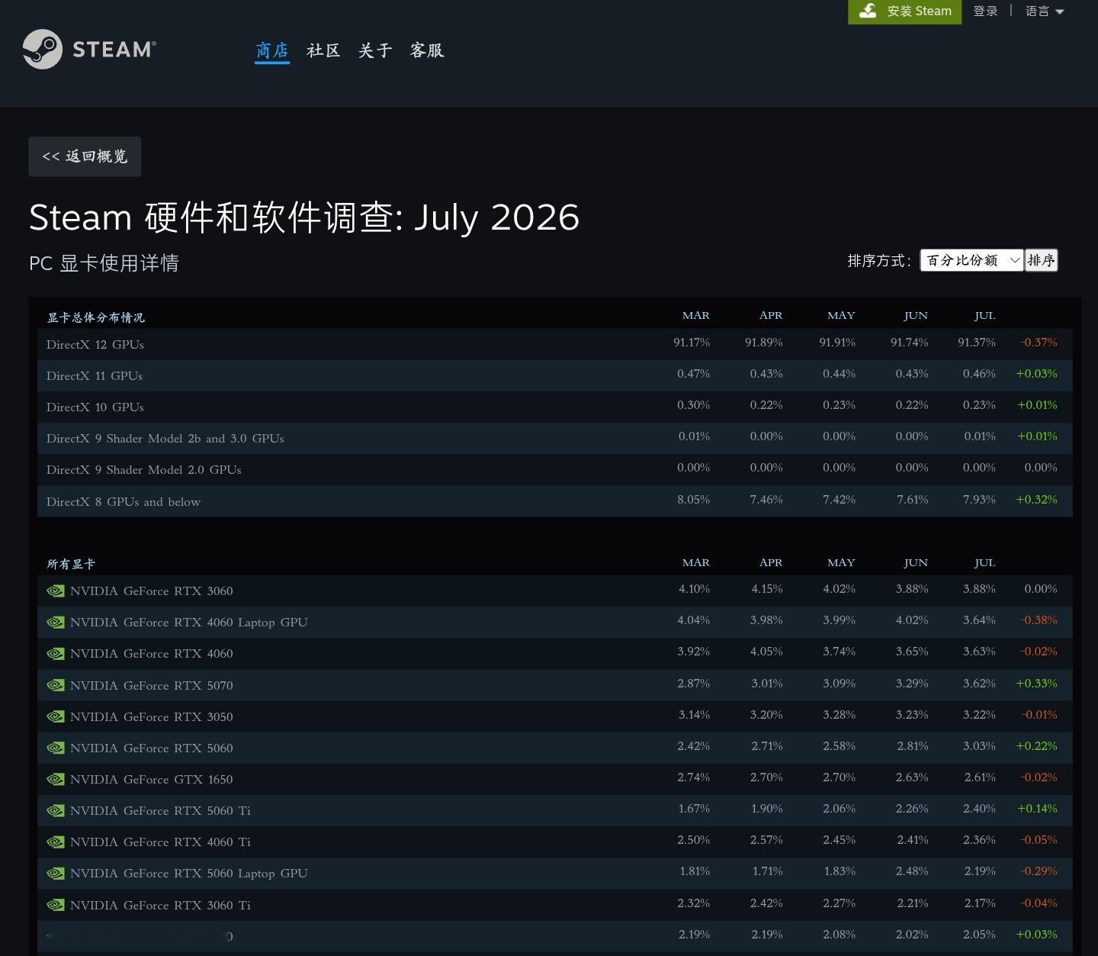The width and height of the screenshot is (1098, 956).
Task: Open the 社区 community tab
Action: [x=323, y=50]
